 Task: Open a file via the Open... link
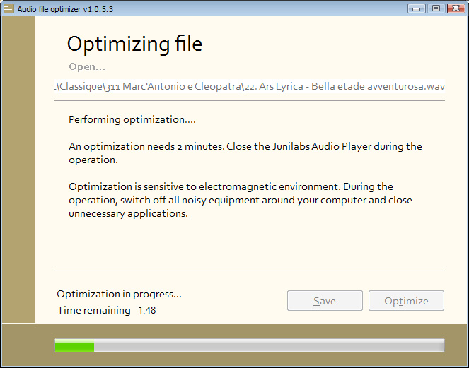[x=87, y=66]
